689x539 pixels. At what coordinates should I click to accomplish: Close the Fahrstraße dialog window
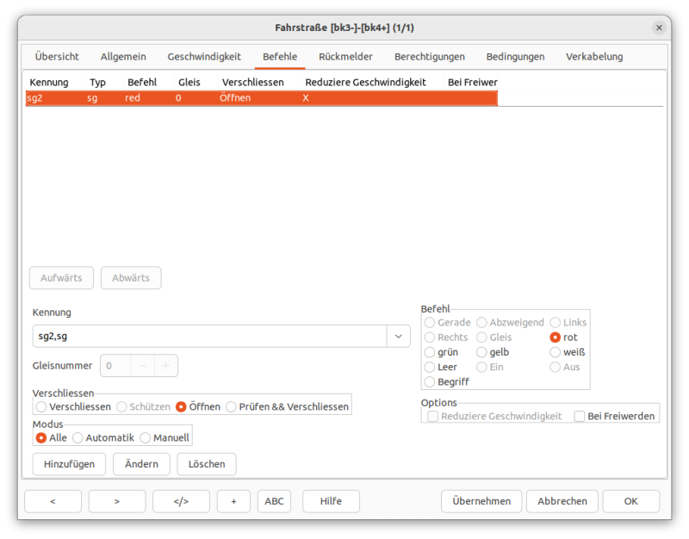pyautogui.click(x=659, y=28)
